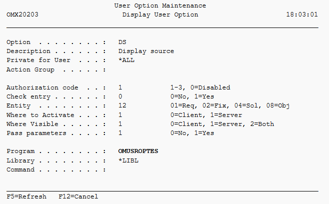The width and height of the screenshot is (329, 204).
Task: Select the Check entry value 0
Action: 120,96
